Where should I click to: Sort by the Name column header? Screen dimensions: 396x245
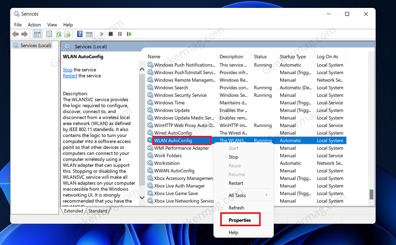(x=154, y=57)
